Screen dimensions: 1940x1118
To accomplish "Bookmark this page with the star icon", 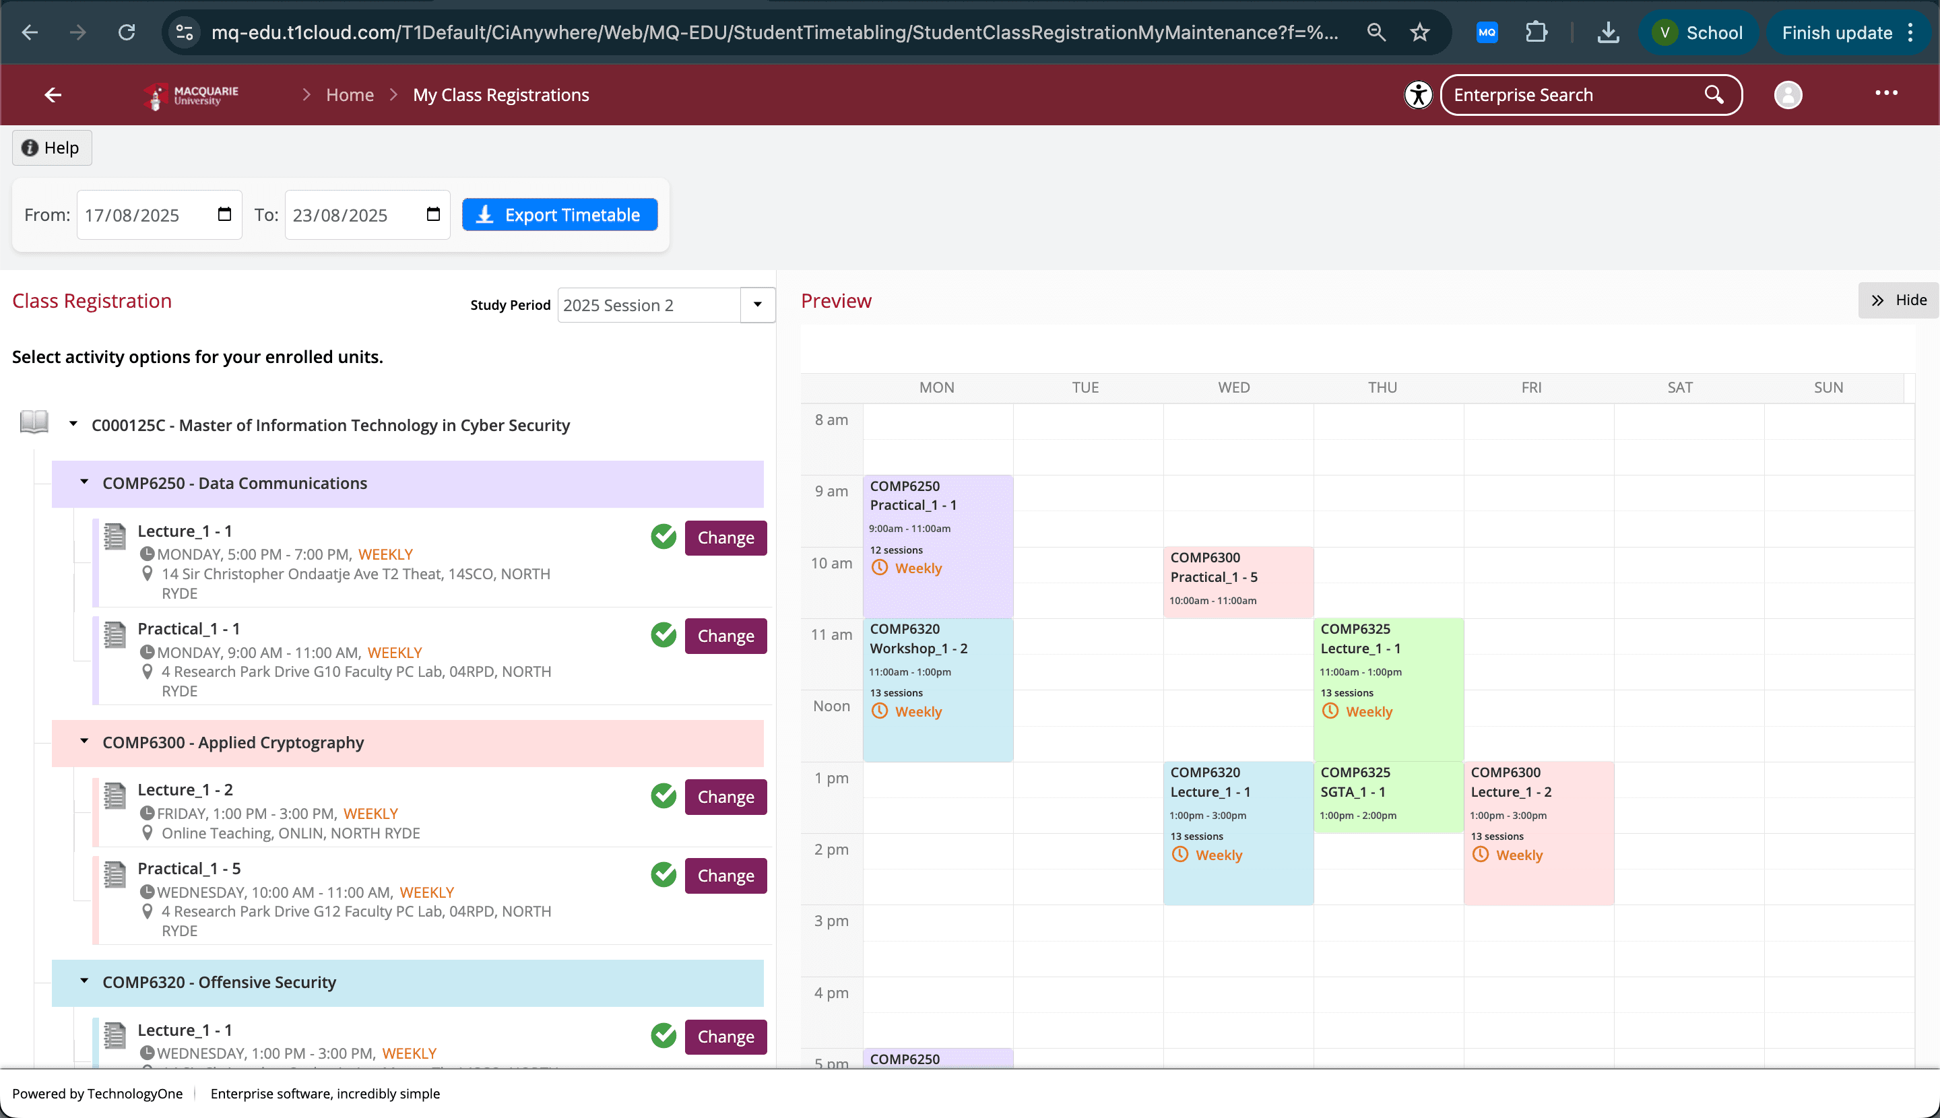I will [1419, 32].
